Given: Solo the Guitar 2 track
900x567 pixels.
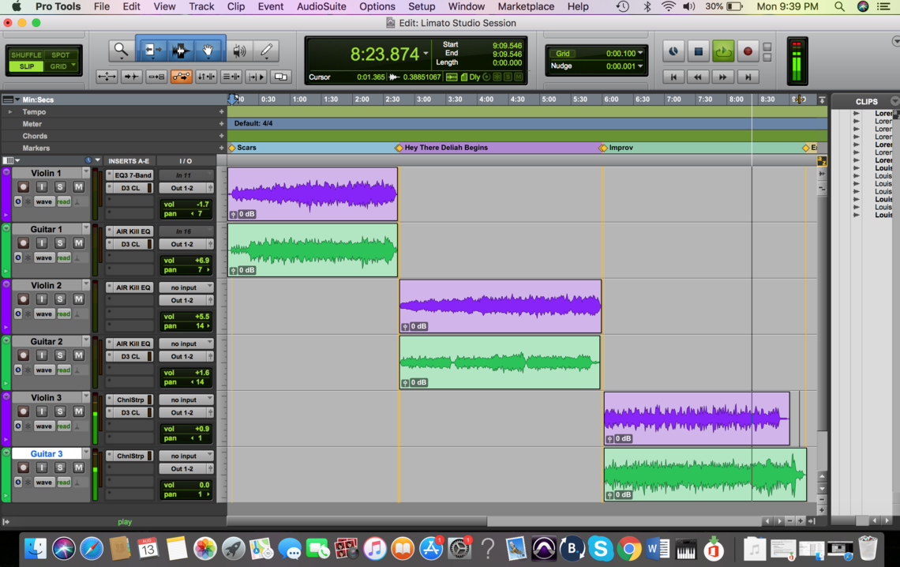Looking at the screenshot, I should (x=60, y=355).
